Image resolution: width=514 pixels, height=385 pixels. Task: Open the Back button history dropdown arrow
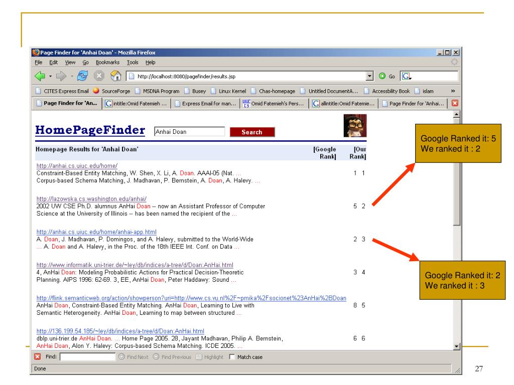click(x=50, y=76)
